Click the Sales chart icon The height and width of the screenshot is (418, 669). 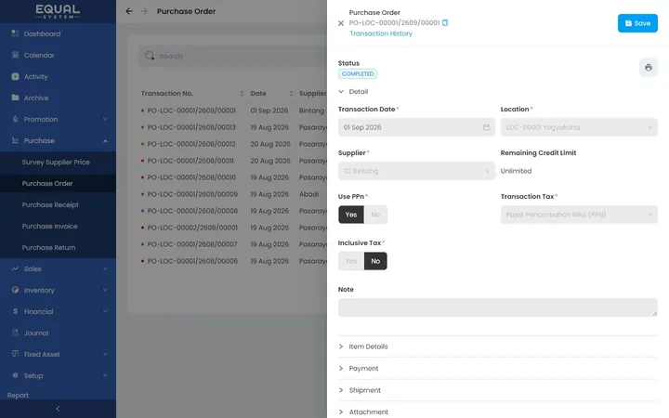[x=15, y=268]
